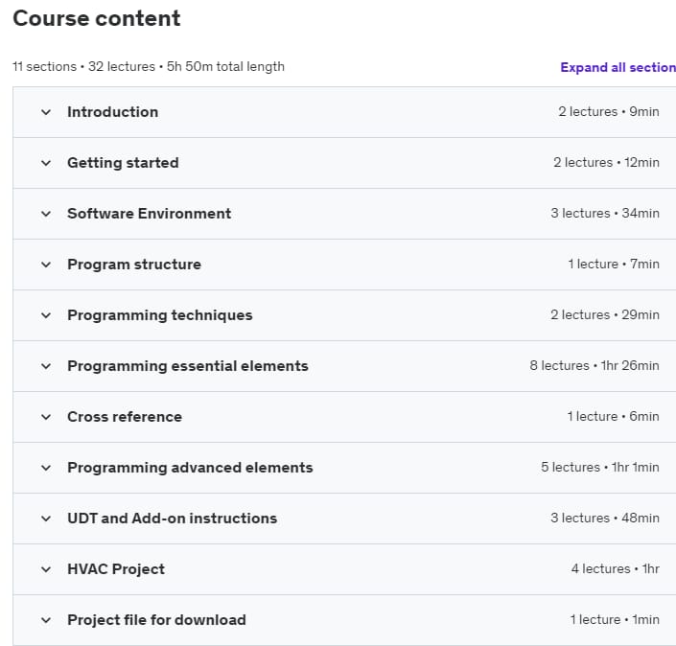Image resolution: width=676 pixels, height=646 pixels.
Task: Click the chevron beside Project file for download
Action: click(45, 620)
